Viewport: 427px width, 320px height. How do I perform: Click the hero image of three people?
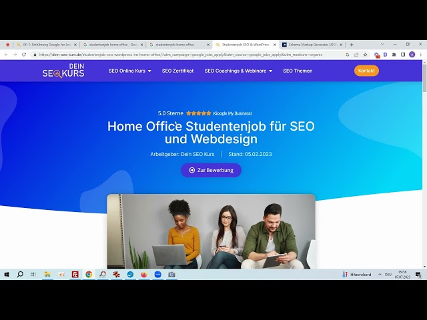(x=211, y=231)
